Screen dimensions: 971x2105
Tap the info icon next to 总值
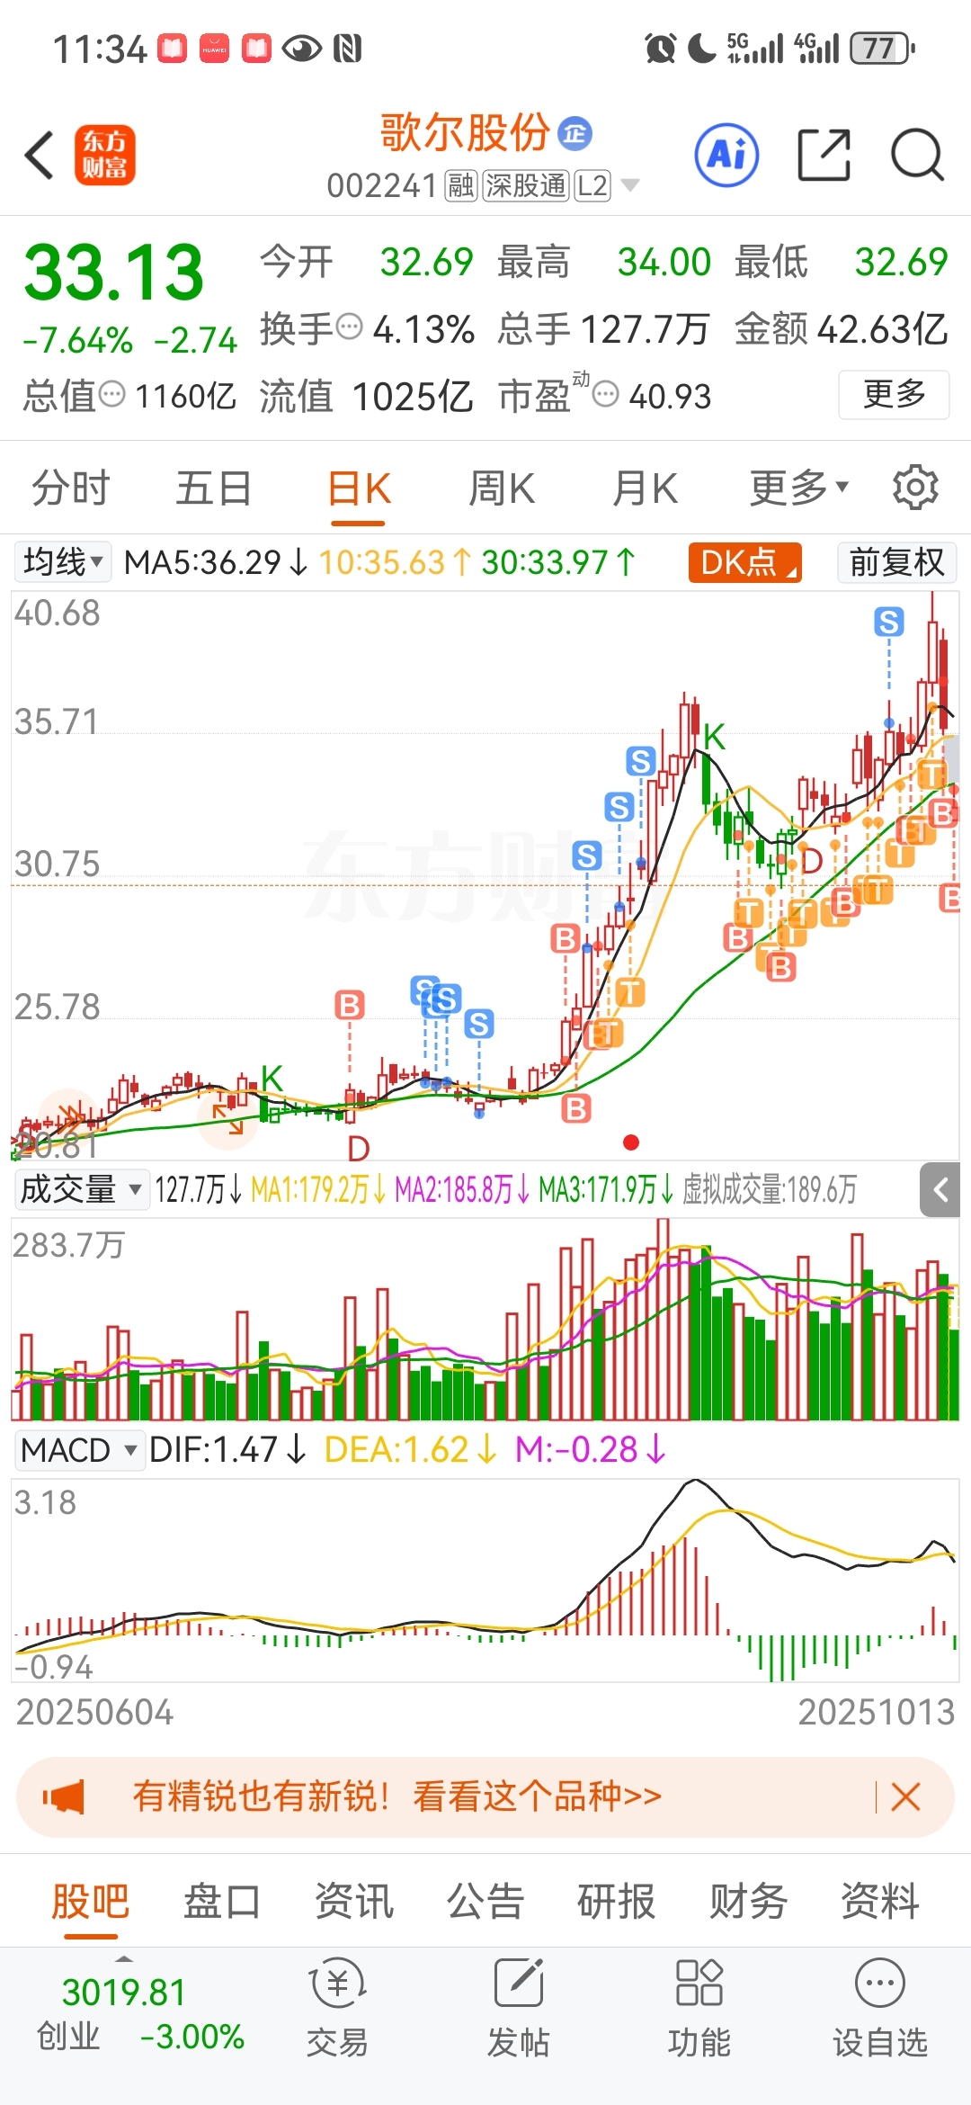(x=111, y=394)
